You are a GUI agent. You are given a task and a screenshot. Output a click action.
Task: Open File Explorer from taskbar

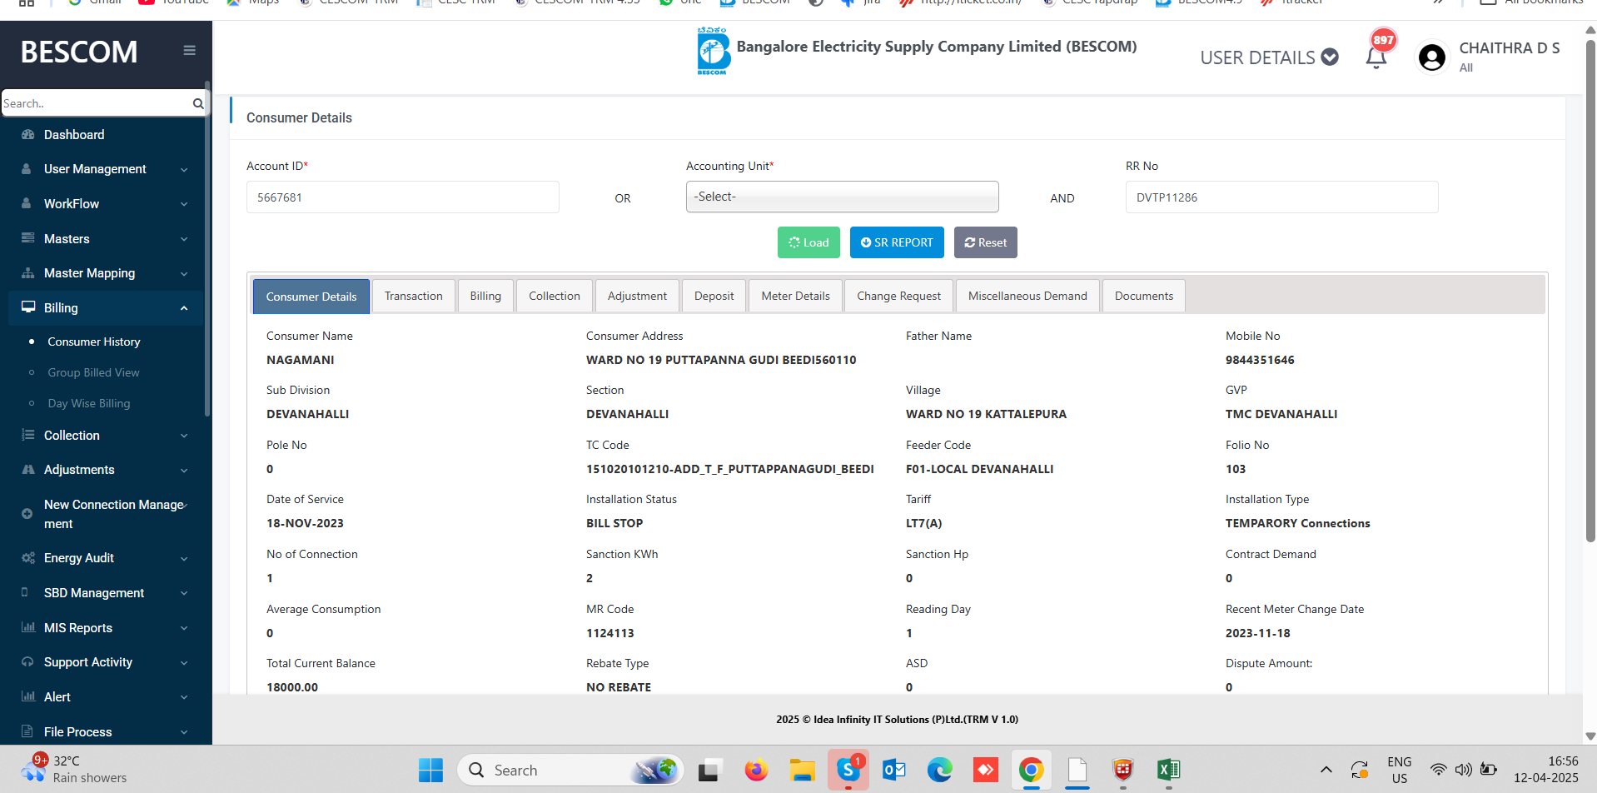802,771
